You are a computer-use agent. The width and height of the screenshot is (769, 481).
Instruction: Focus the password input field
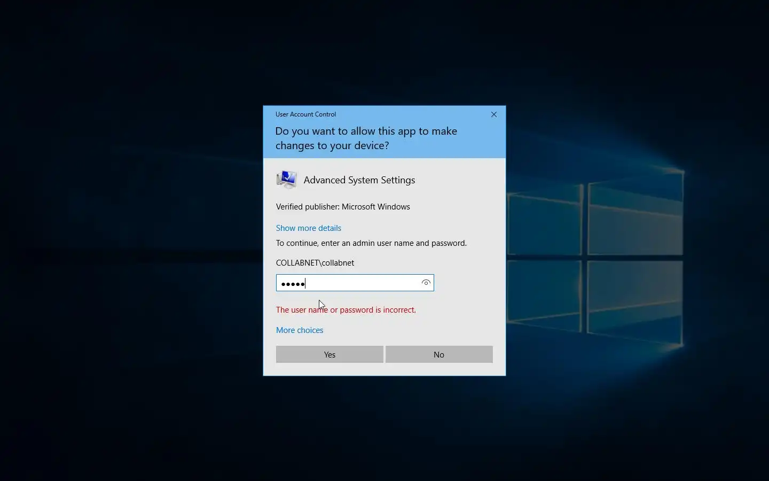pyautogui.click(x=355, y=283)
